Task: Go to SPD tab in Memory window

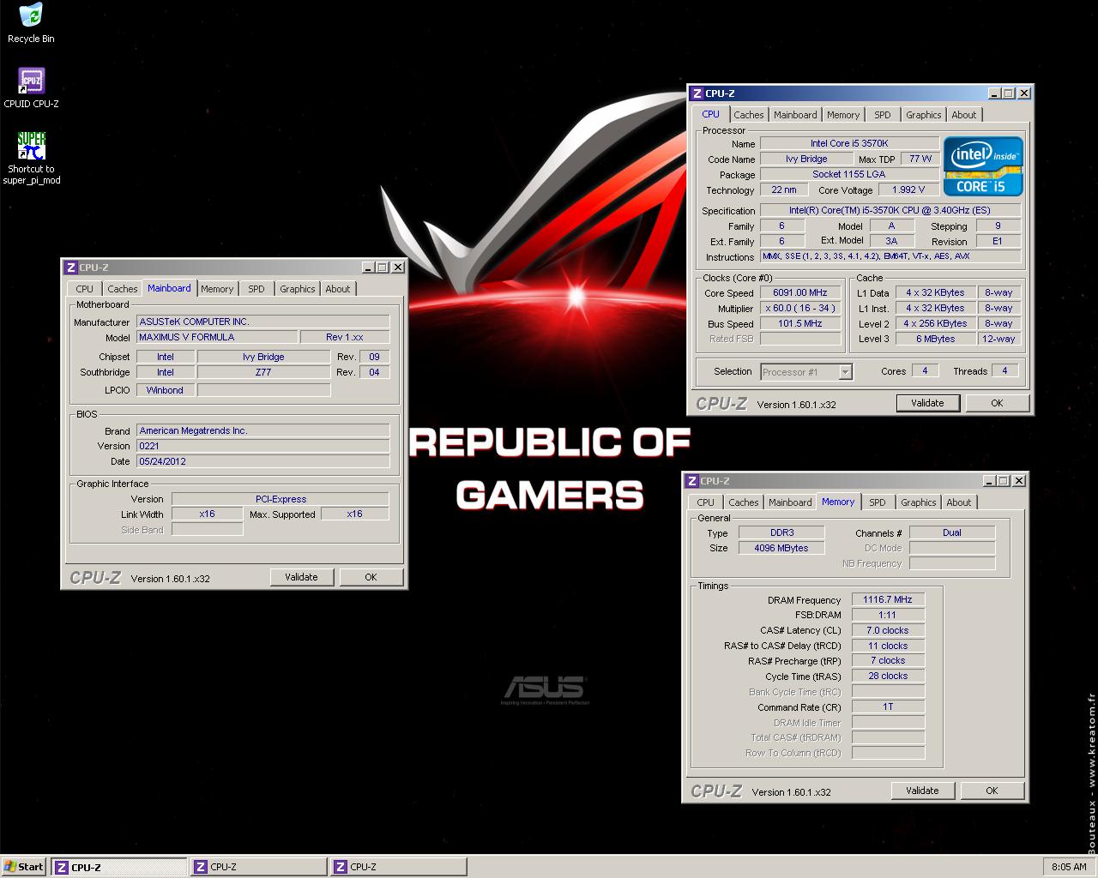Action: (878, 502)
